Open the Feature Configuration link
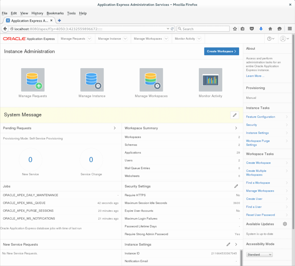The height and width of the screenshot is (266, 295). click(x=260, y=117)
